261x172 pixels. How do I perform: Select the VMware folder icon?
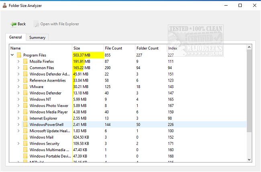25,87
